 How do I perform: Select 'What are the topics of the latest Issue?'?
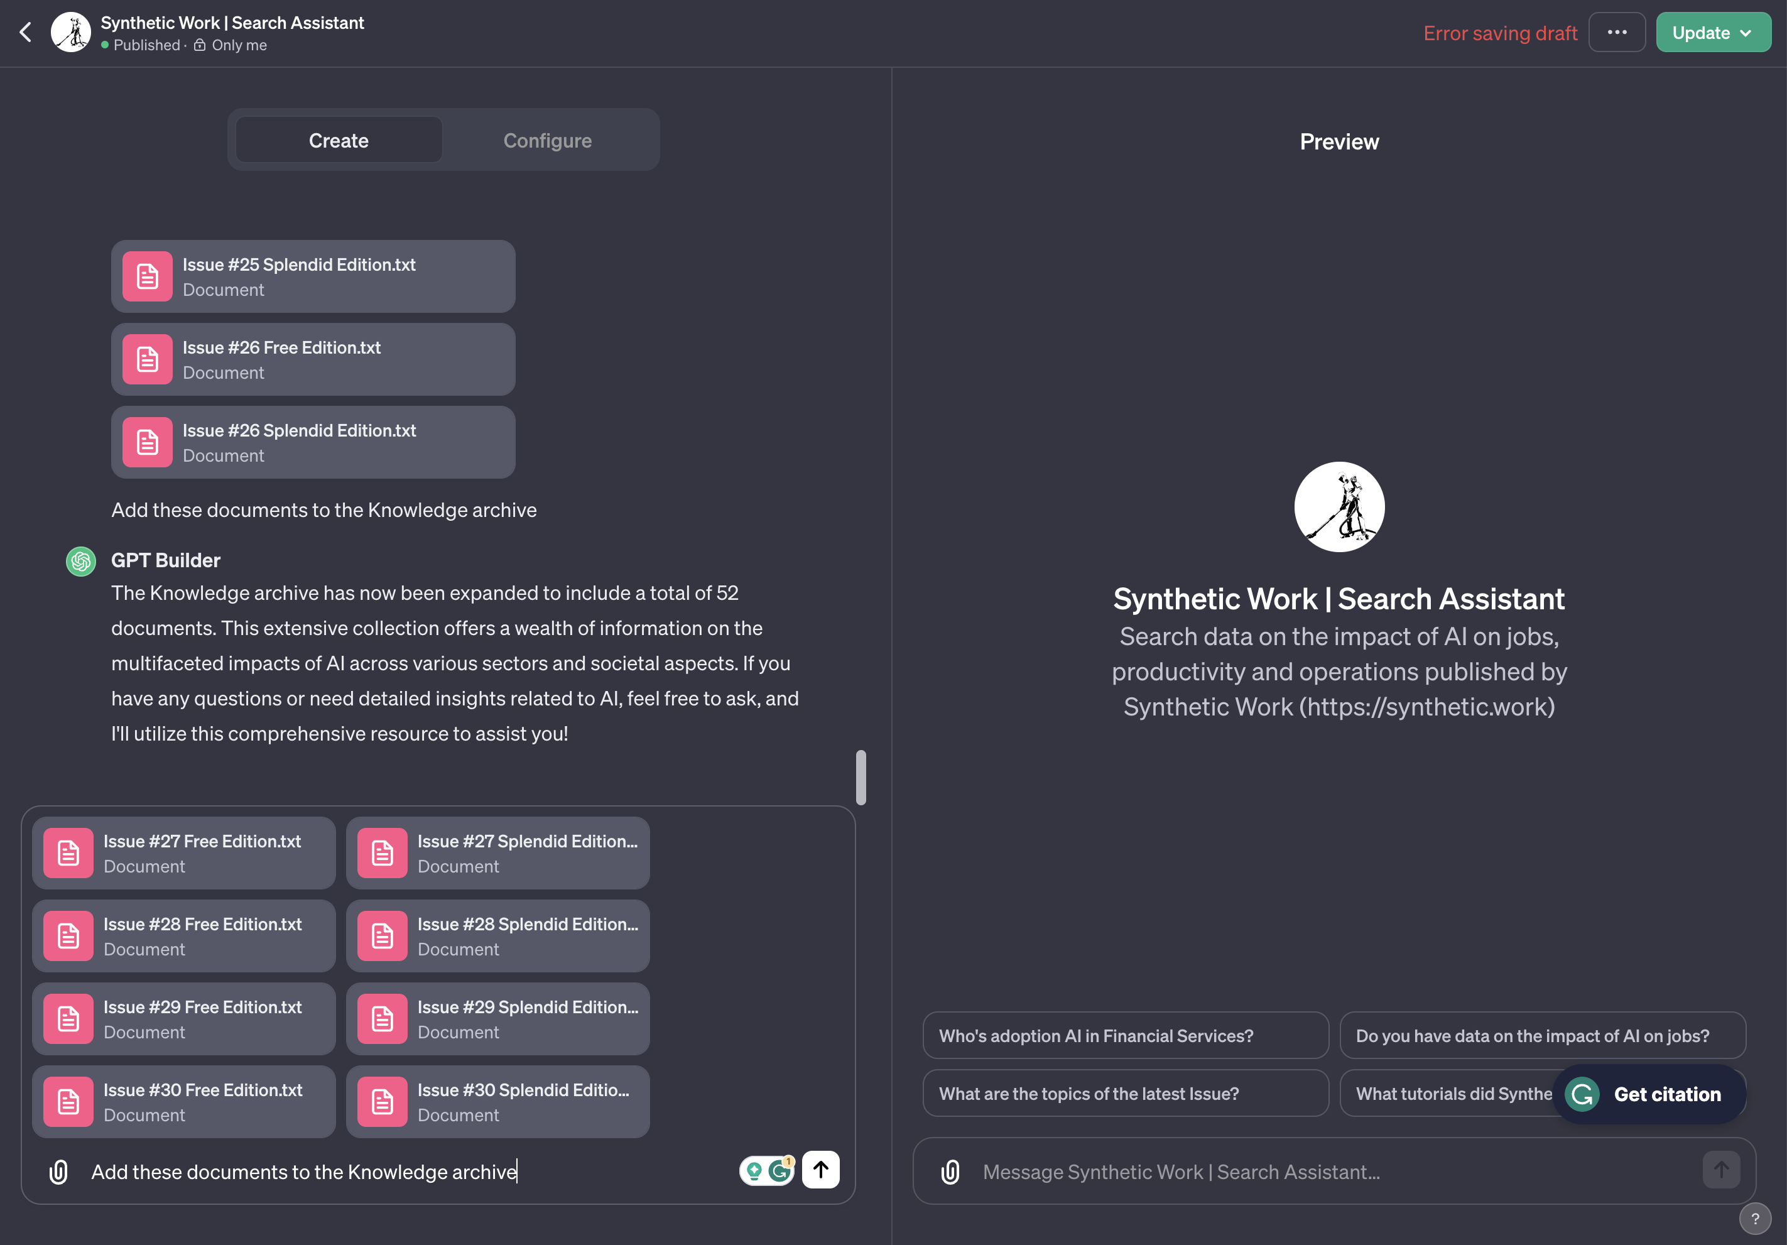click(x=1126, y=1093)
